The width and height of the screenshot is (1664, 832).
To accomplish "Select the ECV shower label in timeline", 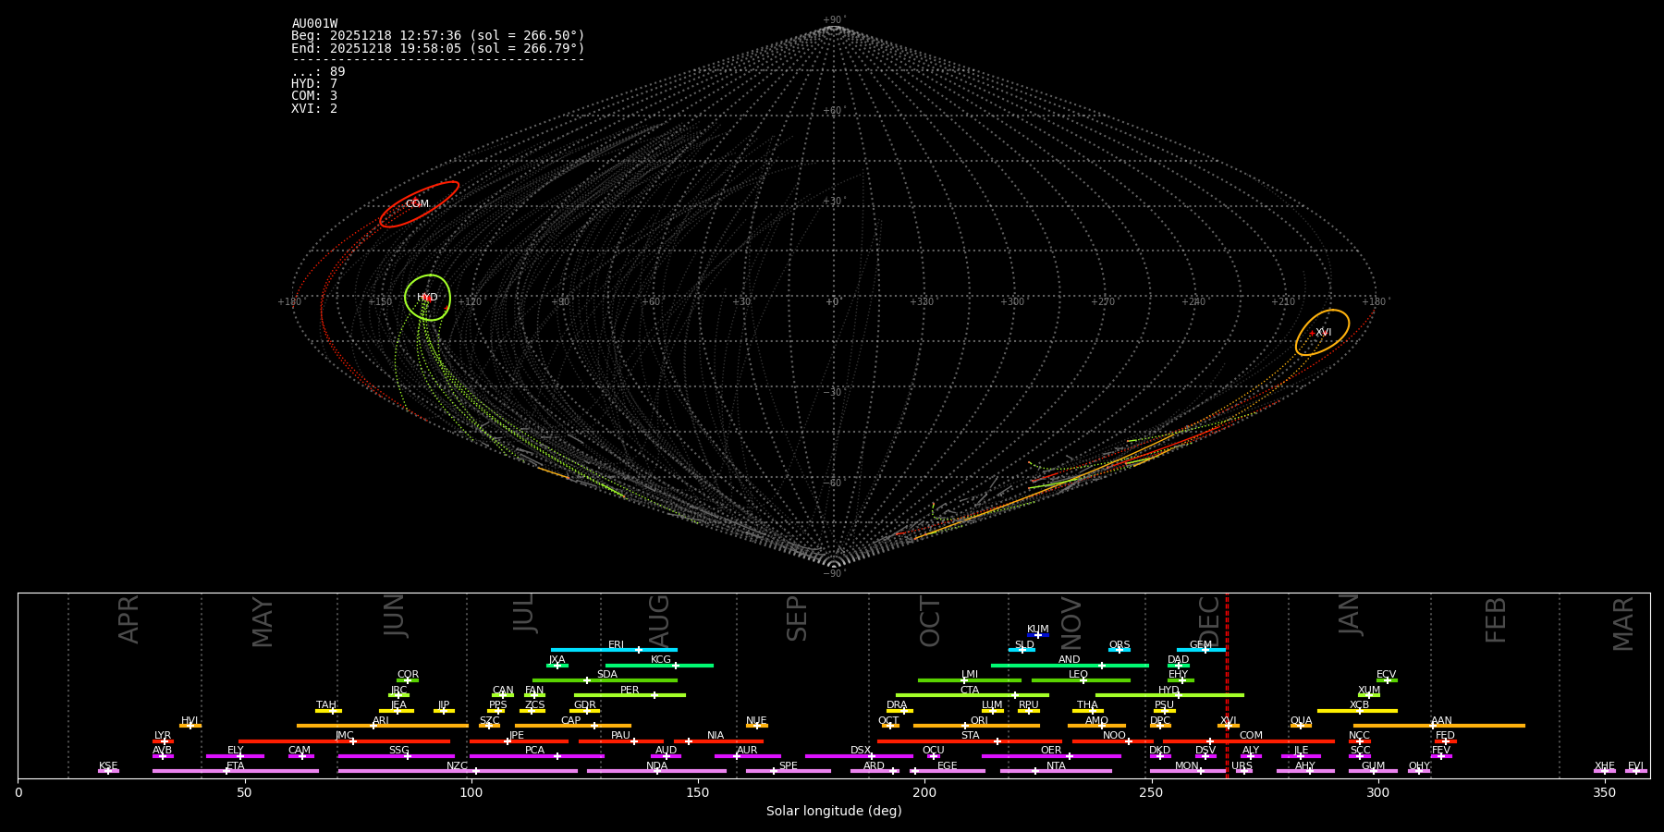I will [x=1386, y=675].
